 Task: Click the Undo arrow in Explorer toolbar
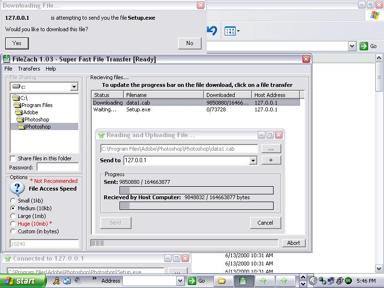[x=212, y=31]
